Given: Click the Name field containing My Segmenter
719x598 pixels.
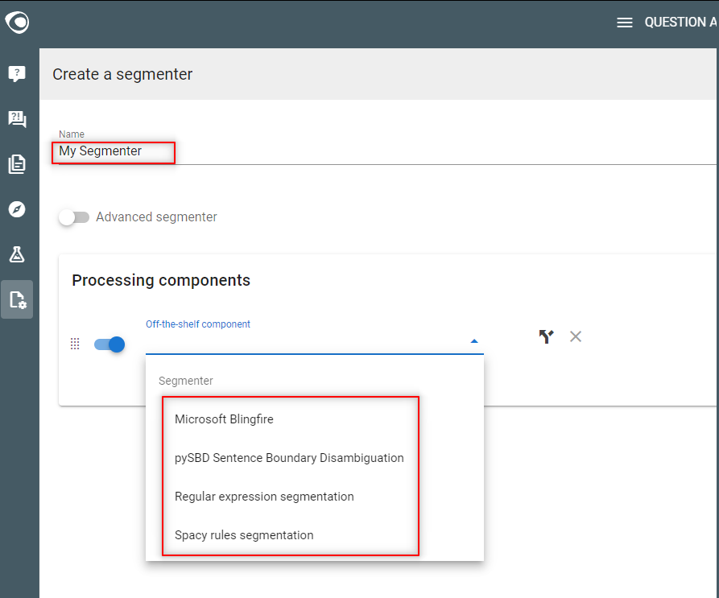Looking at the screenshot, I should tap(387, 151).
